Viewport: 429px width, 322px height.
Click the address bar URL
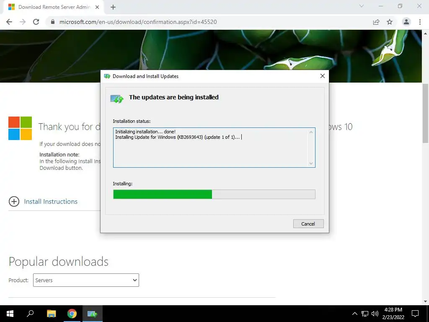(x=138, y=22)
